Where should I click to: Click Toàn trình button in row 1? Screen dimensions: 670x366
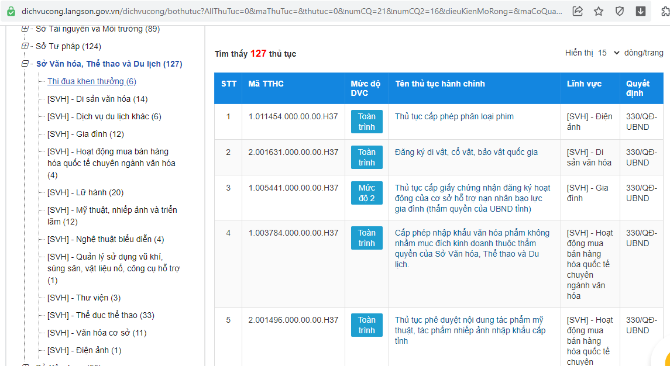click(367, 122)
